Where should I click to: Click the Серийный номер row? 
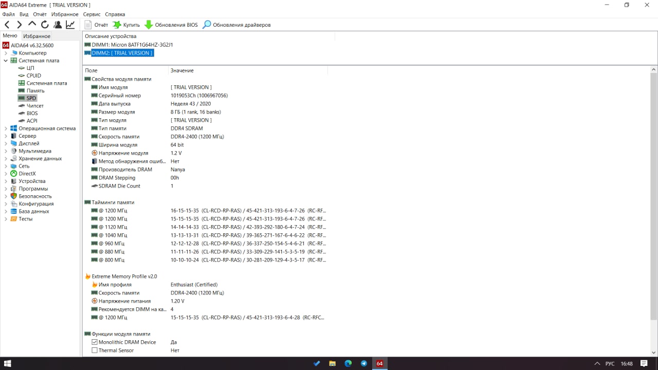(x=206, y=96)
